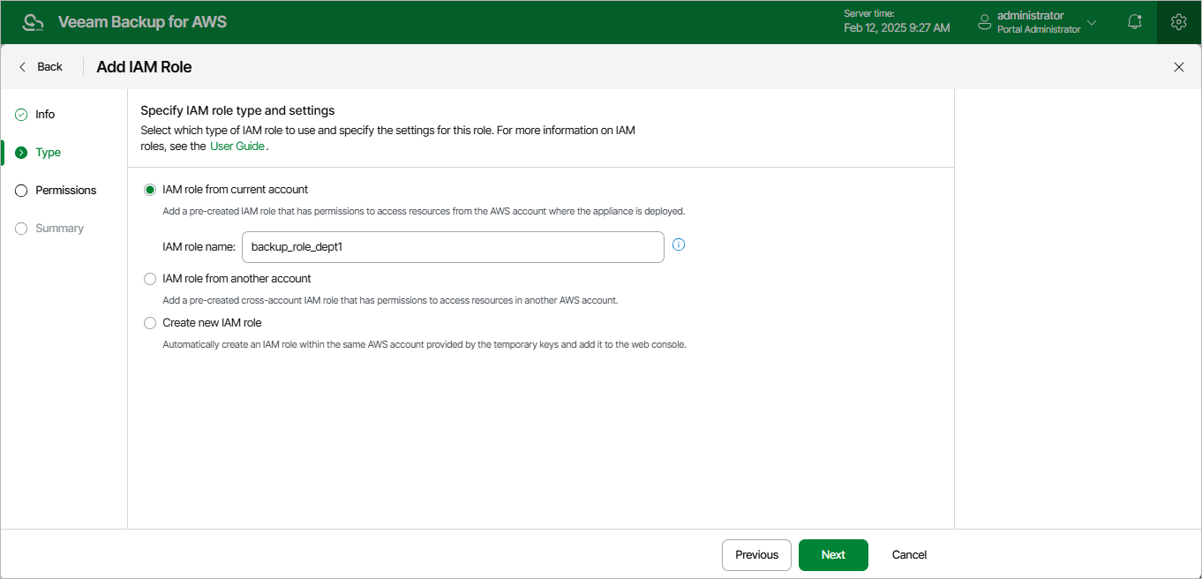Screen dimensions: 1202x579
Task: Click the Type step arrow icon
Action: (x=21, y=153)
